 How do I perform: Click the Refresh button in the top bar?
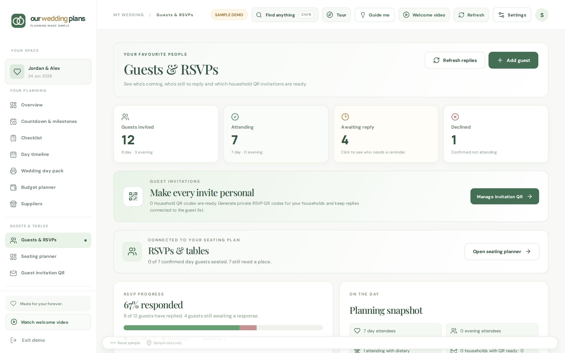pyautogui.click(x=471, y=15)
